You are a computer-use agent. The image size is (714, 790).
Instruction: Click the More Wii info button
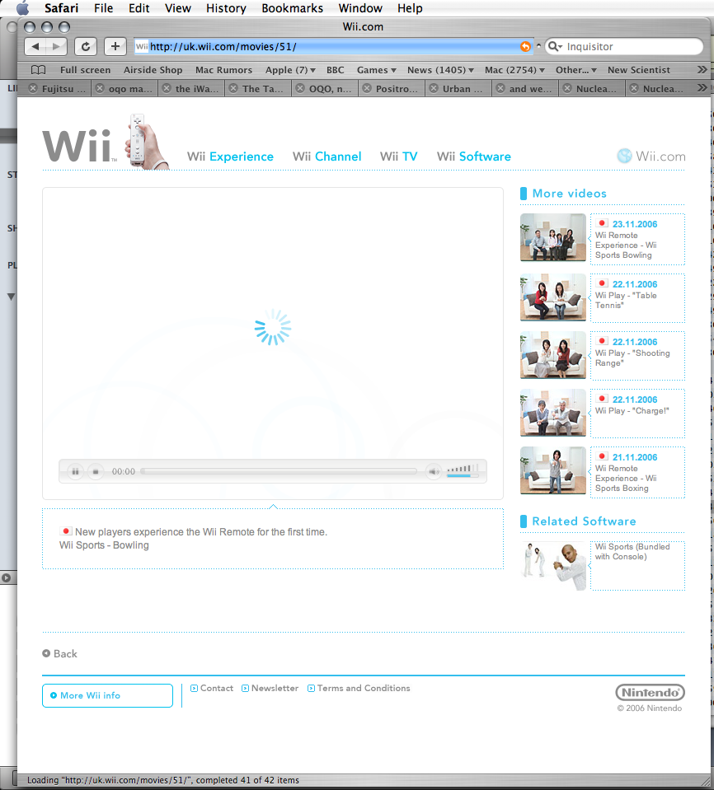107,695
